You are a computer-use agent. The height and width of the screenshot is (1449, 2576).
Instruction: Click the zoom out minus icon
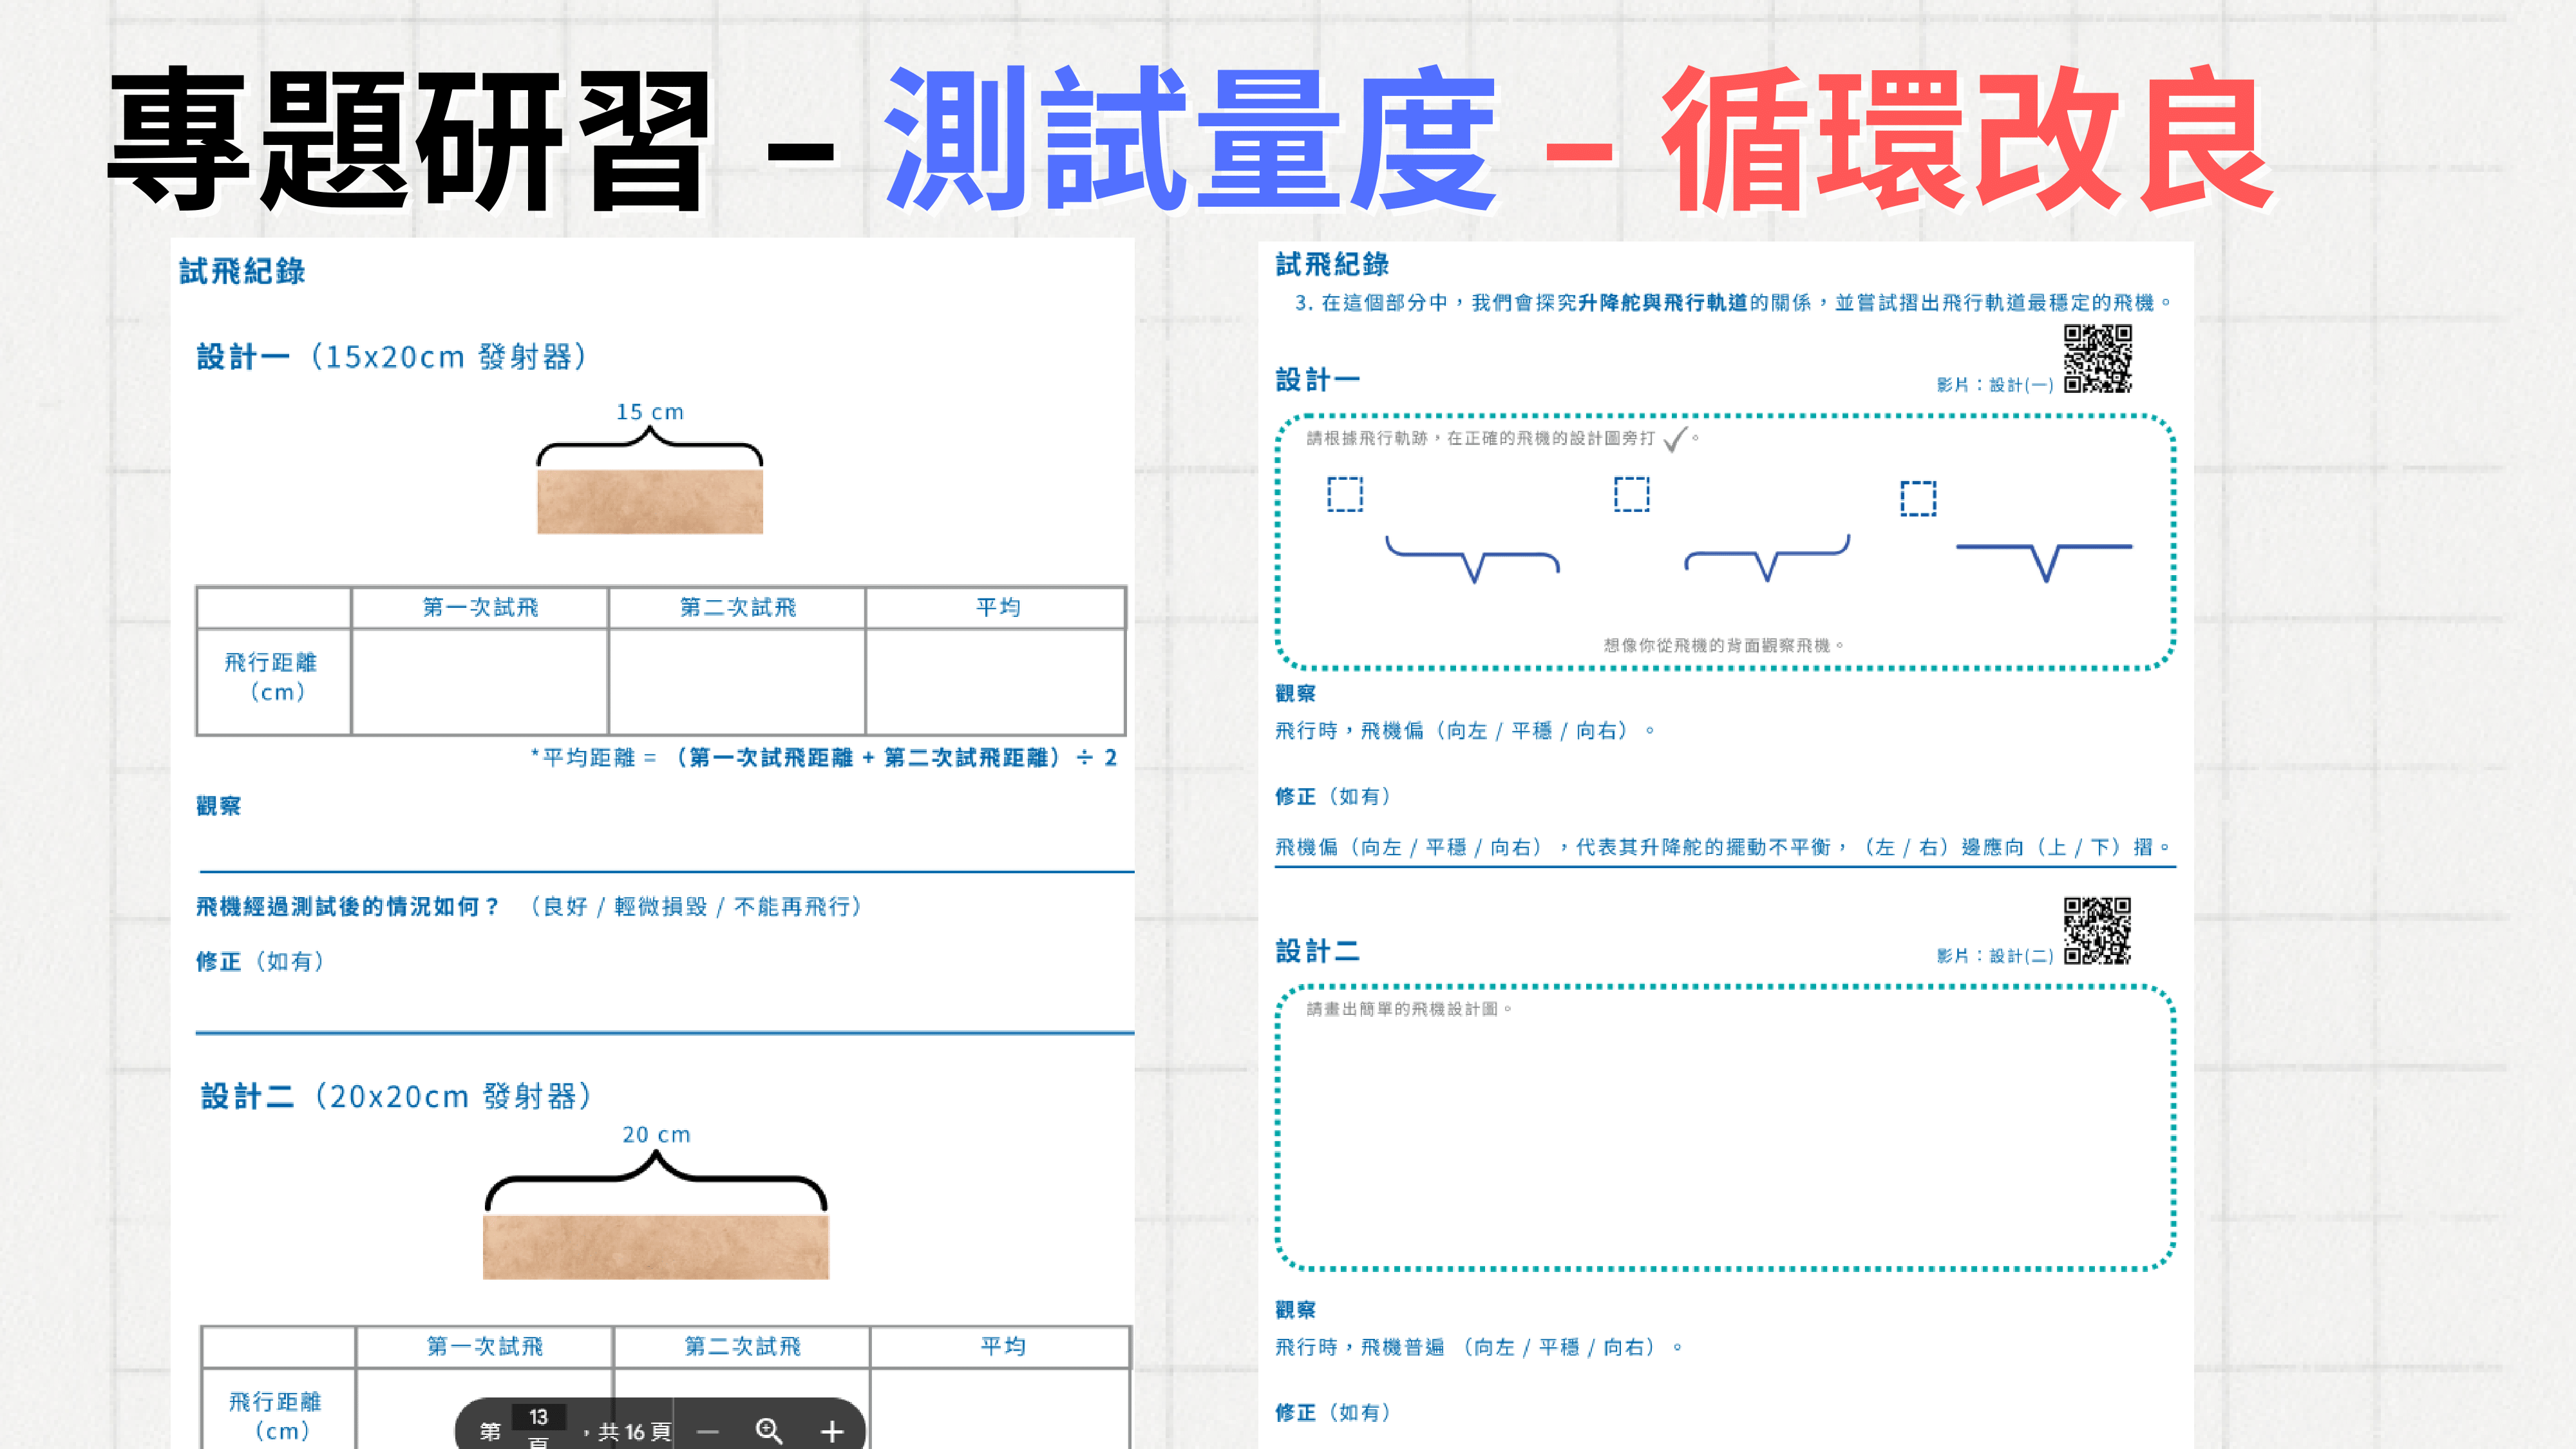[708, 1432]
